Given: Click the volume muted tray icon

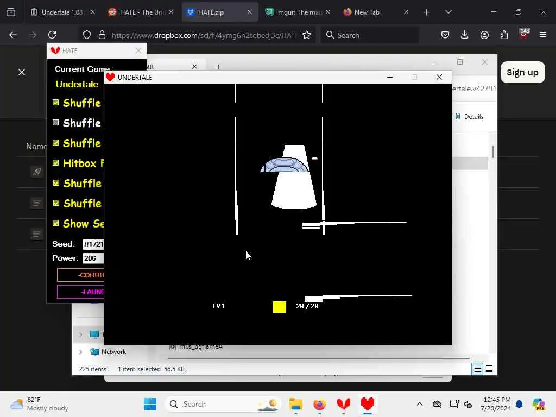Looking at the screenshot, I should click(x=468, y=404).
